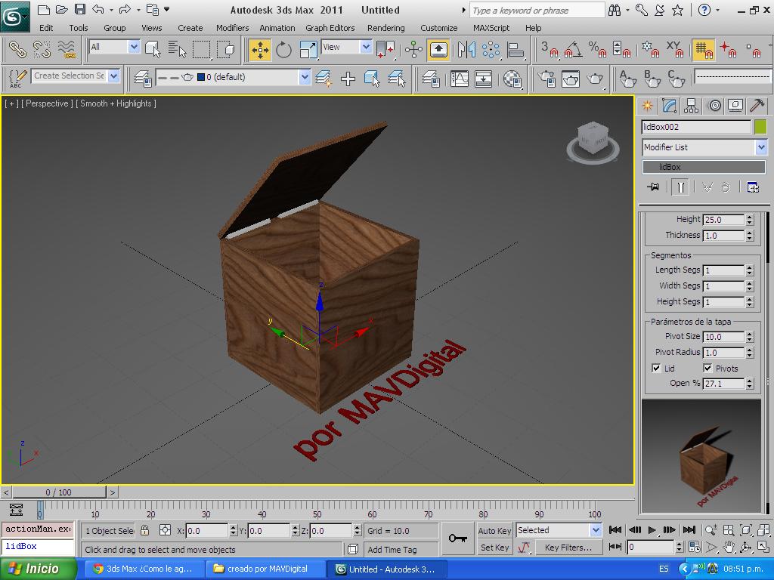Open the Display command panel tab
Viewport: 774px width, 580px height.
735,106
